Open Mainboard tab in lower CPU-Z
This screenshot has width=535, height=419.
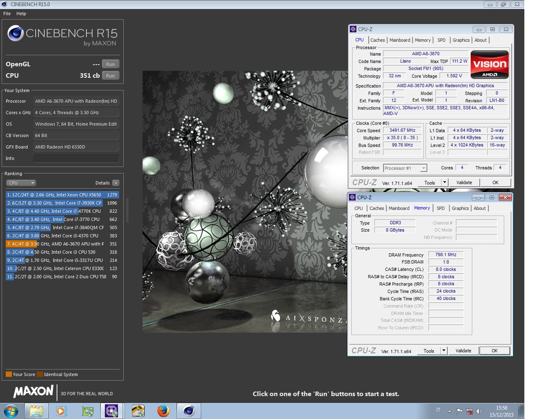pos(399,208)
